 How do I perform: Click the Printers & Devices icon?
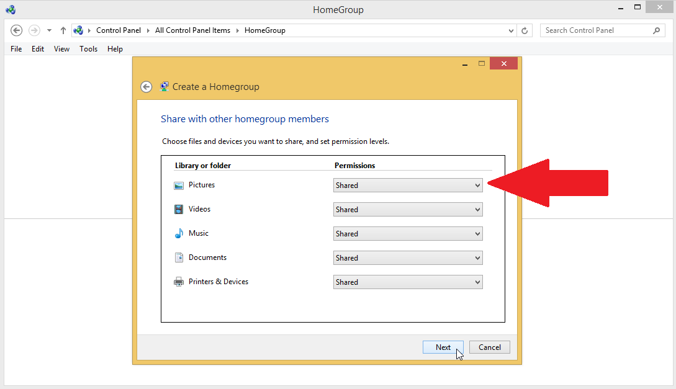tap(179, 282)
